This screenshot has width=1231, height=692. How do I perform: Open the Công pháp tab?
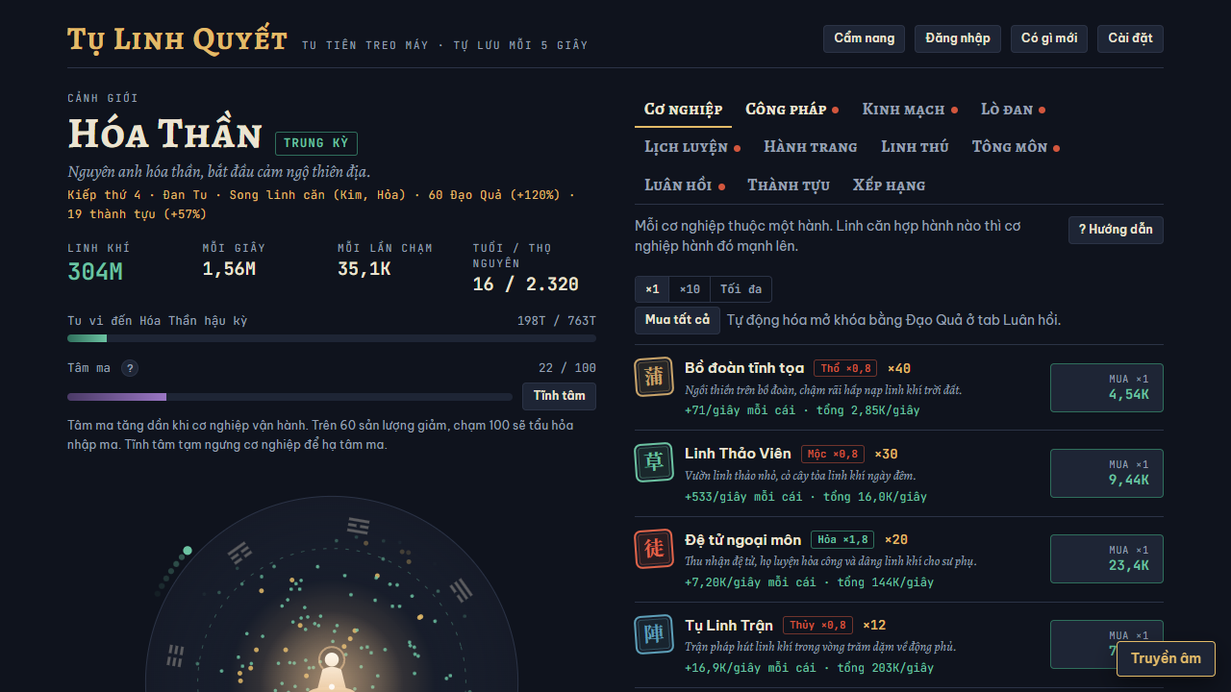791,110
